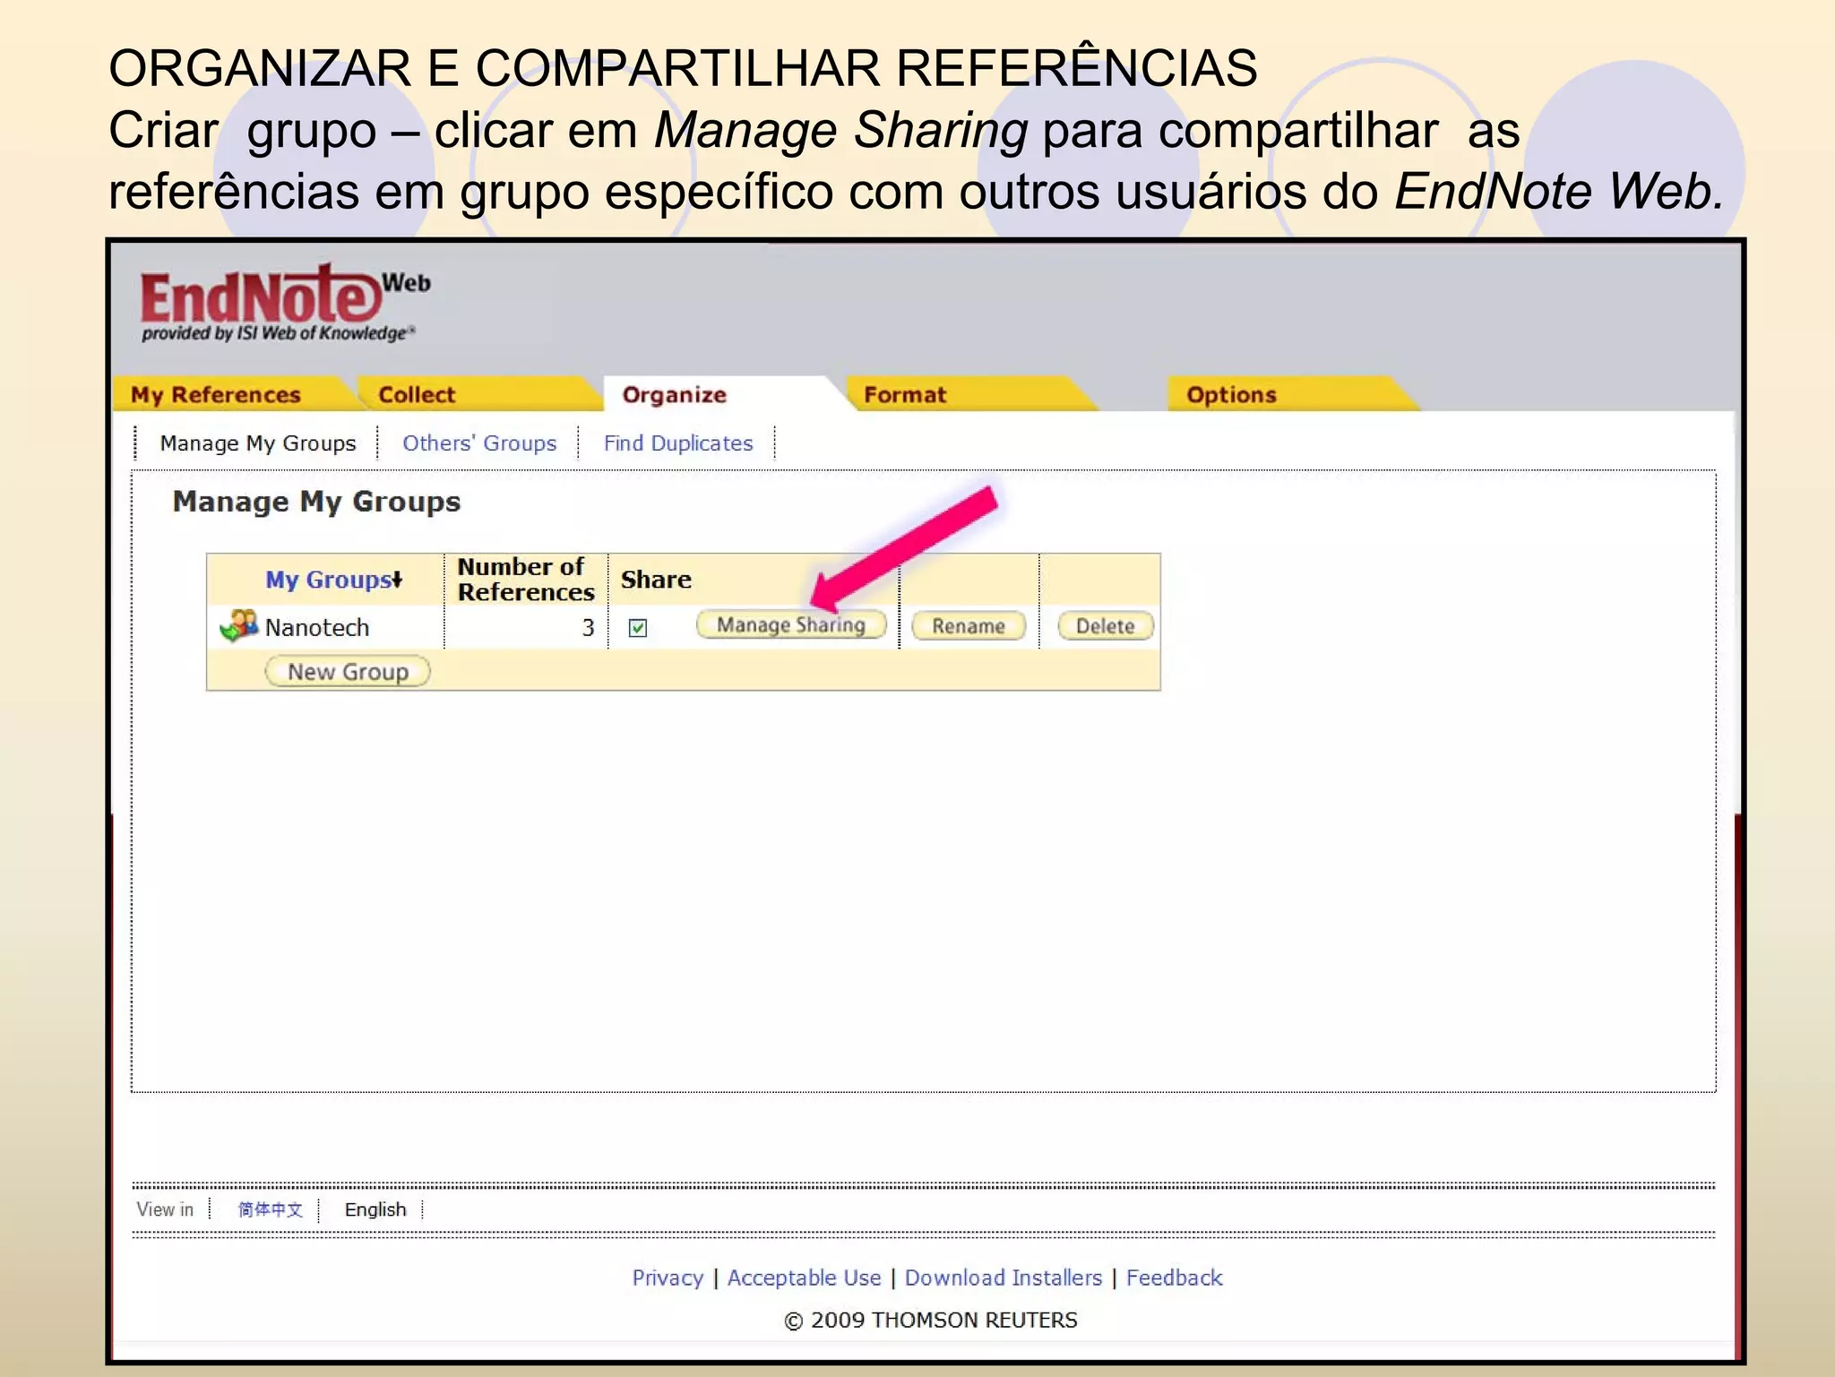Sort by the My Groups column arrow
This screenshot has width=1835, height=1377.
click(x=397, y=580)
